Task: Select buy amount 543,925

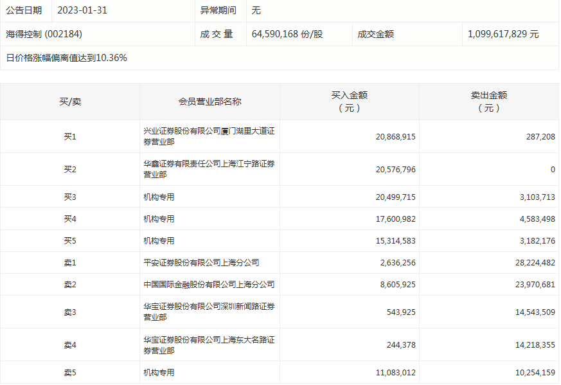Action: pos(401,312)
